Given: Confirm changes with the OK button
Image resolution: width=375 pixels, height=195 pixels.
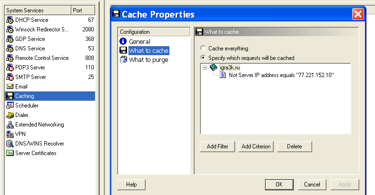Looking at the screenshot, I should [279, 185].
